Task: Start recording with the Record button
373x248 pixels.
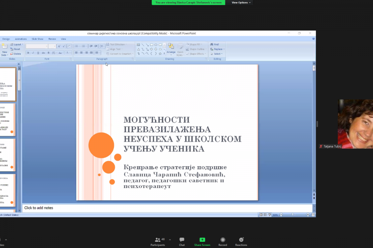Action: pyautogui.click(x=223, y=241)
